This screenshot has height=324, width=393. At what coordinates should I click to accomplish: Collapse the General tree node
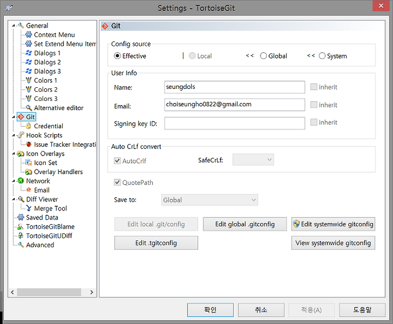click(14, 26)
